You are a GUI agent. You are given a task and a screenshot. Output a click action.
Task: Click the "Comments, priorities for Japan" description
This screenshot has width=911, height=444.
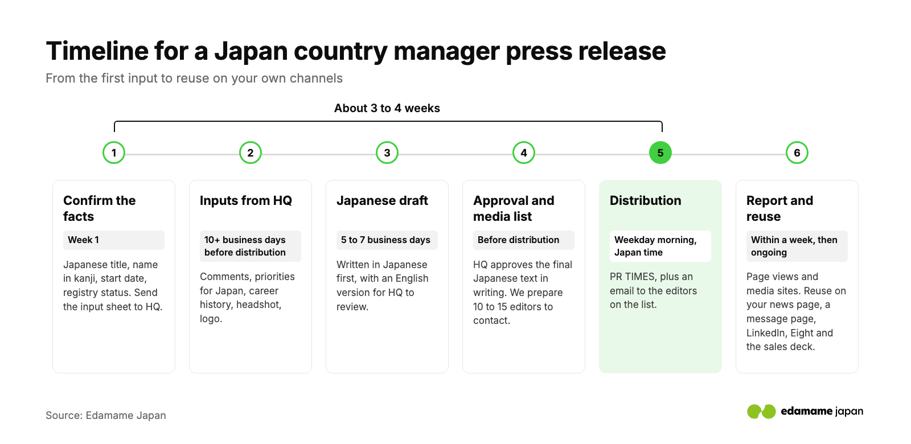coord(247,298)
